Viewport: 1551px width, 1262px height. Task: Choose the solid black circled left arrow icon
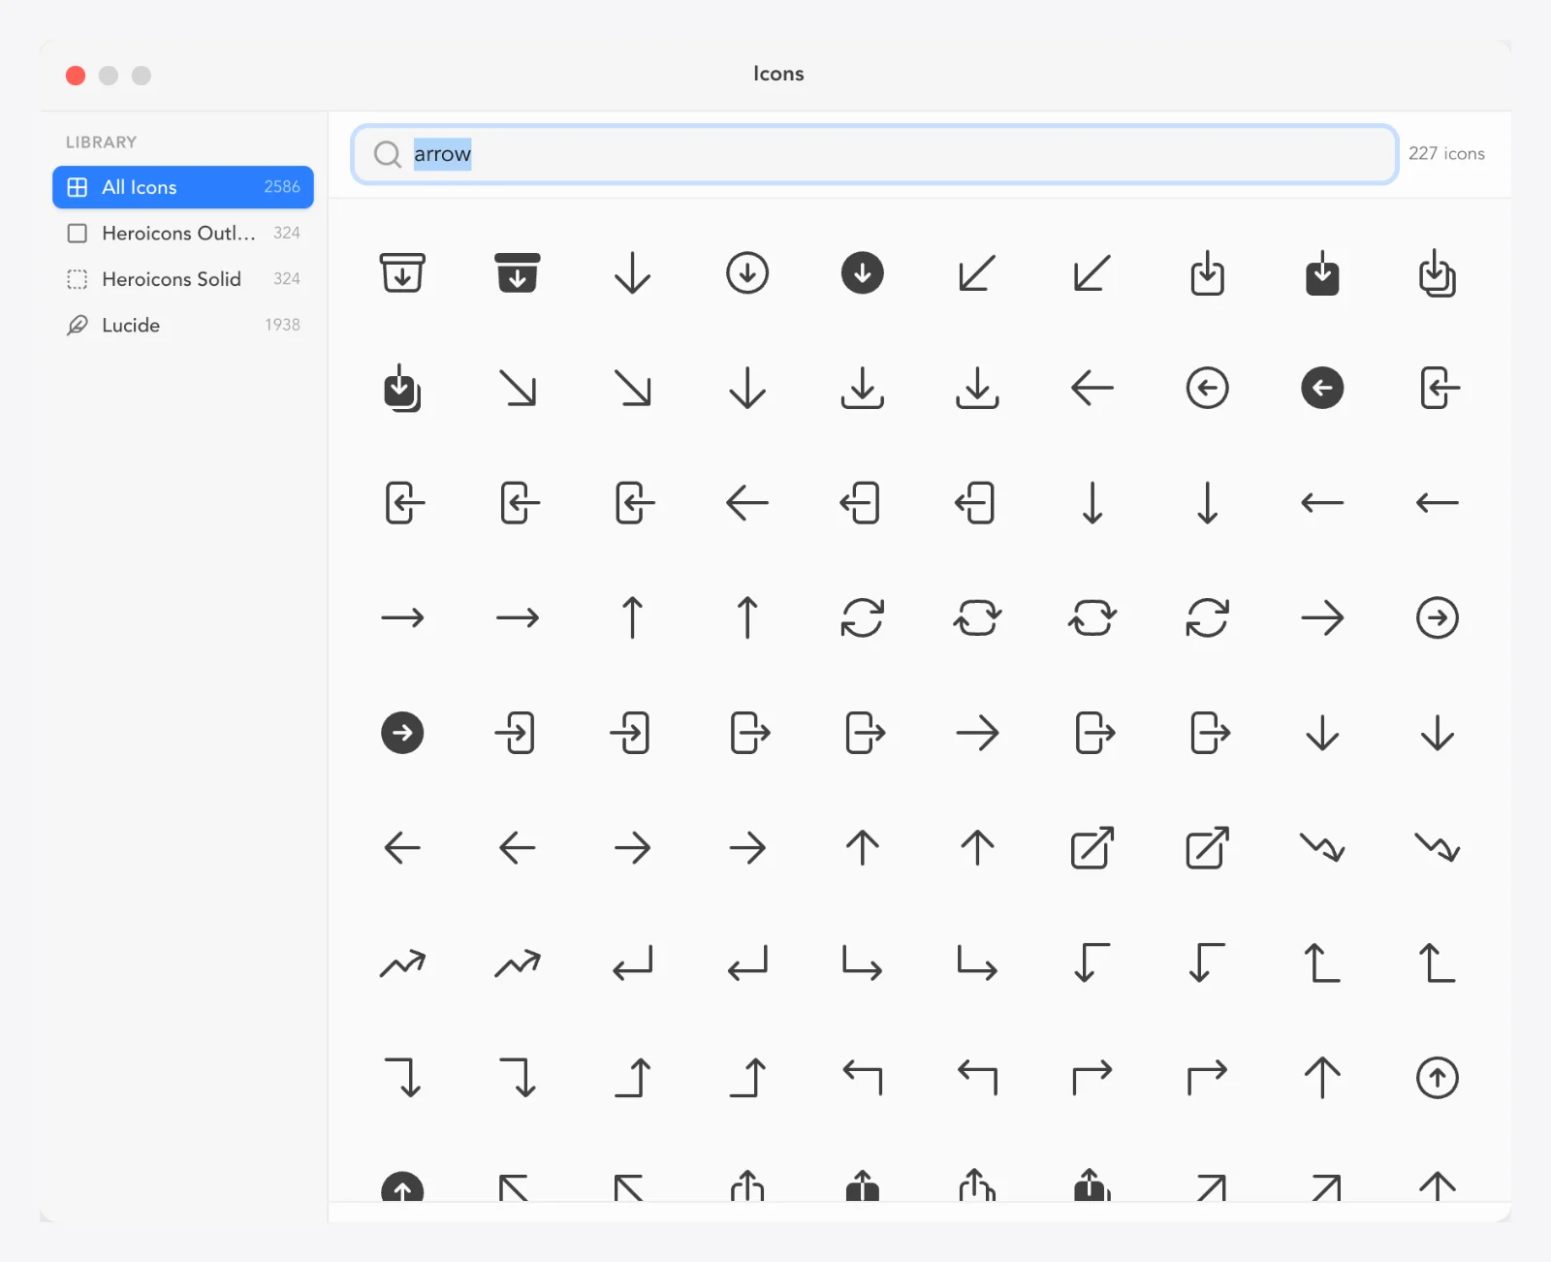pyautogui.click(x=1322, y=388)
